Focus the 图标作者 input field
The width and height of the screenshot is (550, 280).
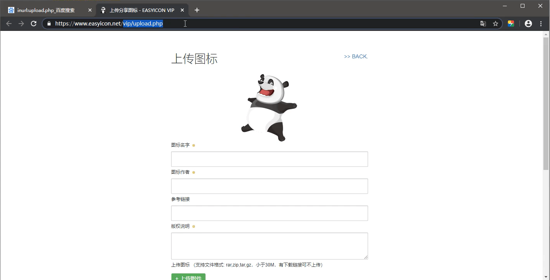pyautogui.click(x=270, y=186)
